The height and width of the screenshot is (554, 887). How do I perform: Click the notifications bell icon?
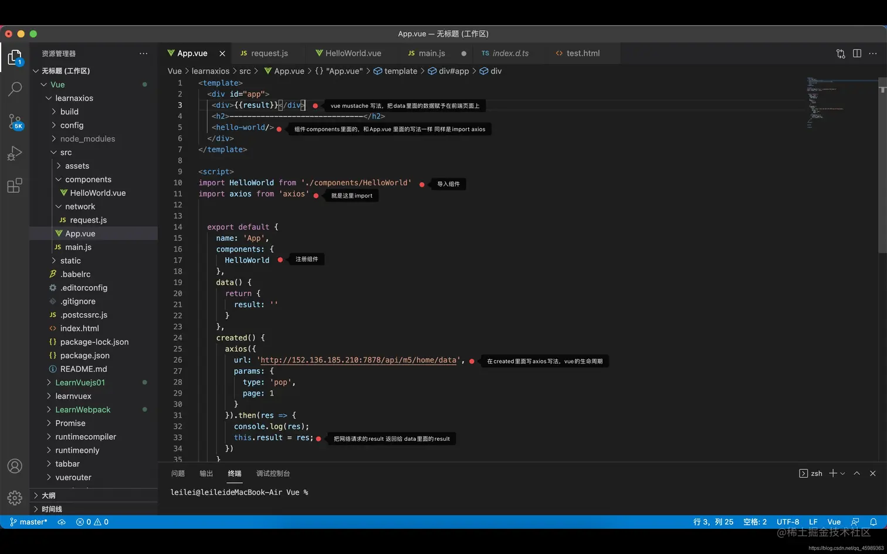pyautogui.click(x=874, y=522)
